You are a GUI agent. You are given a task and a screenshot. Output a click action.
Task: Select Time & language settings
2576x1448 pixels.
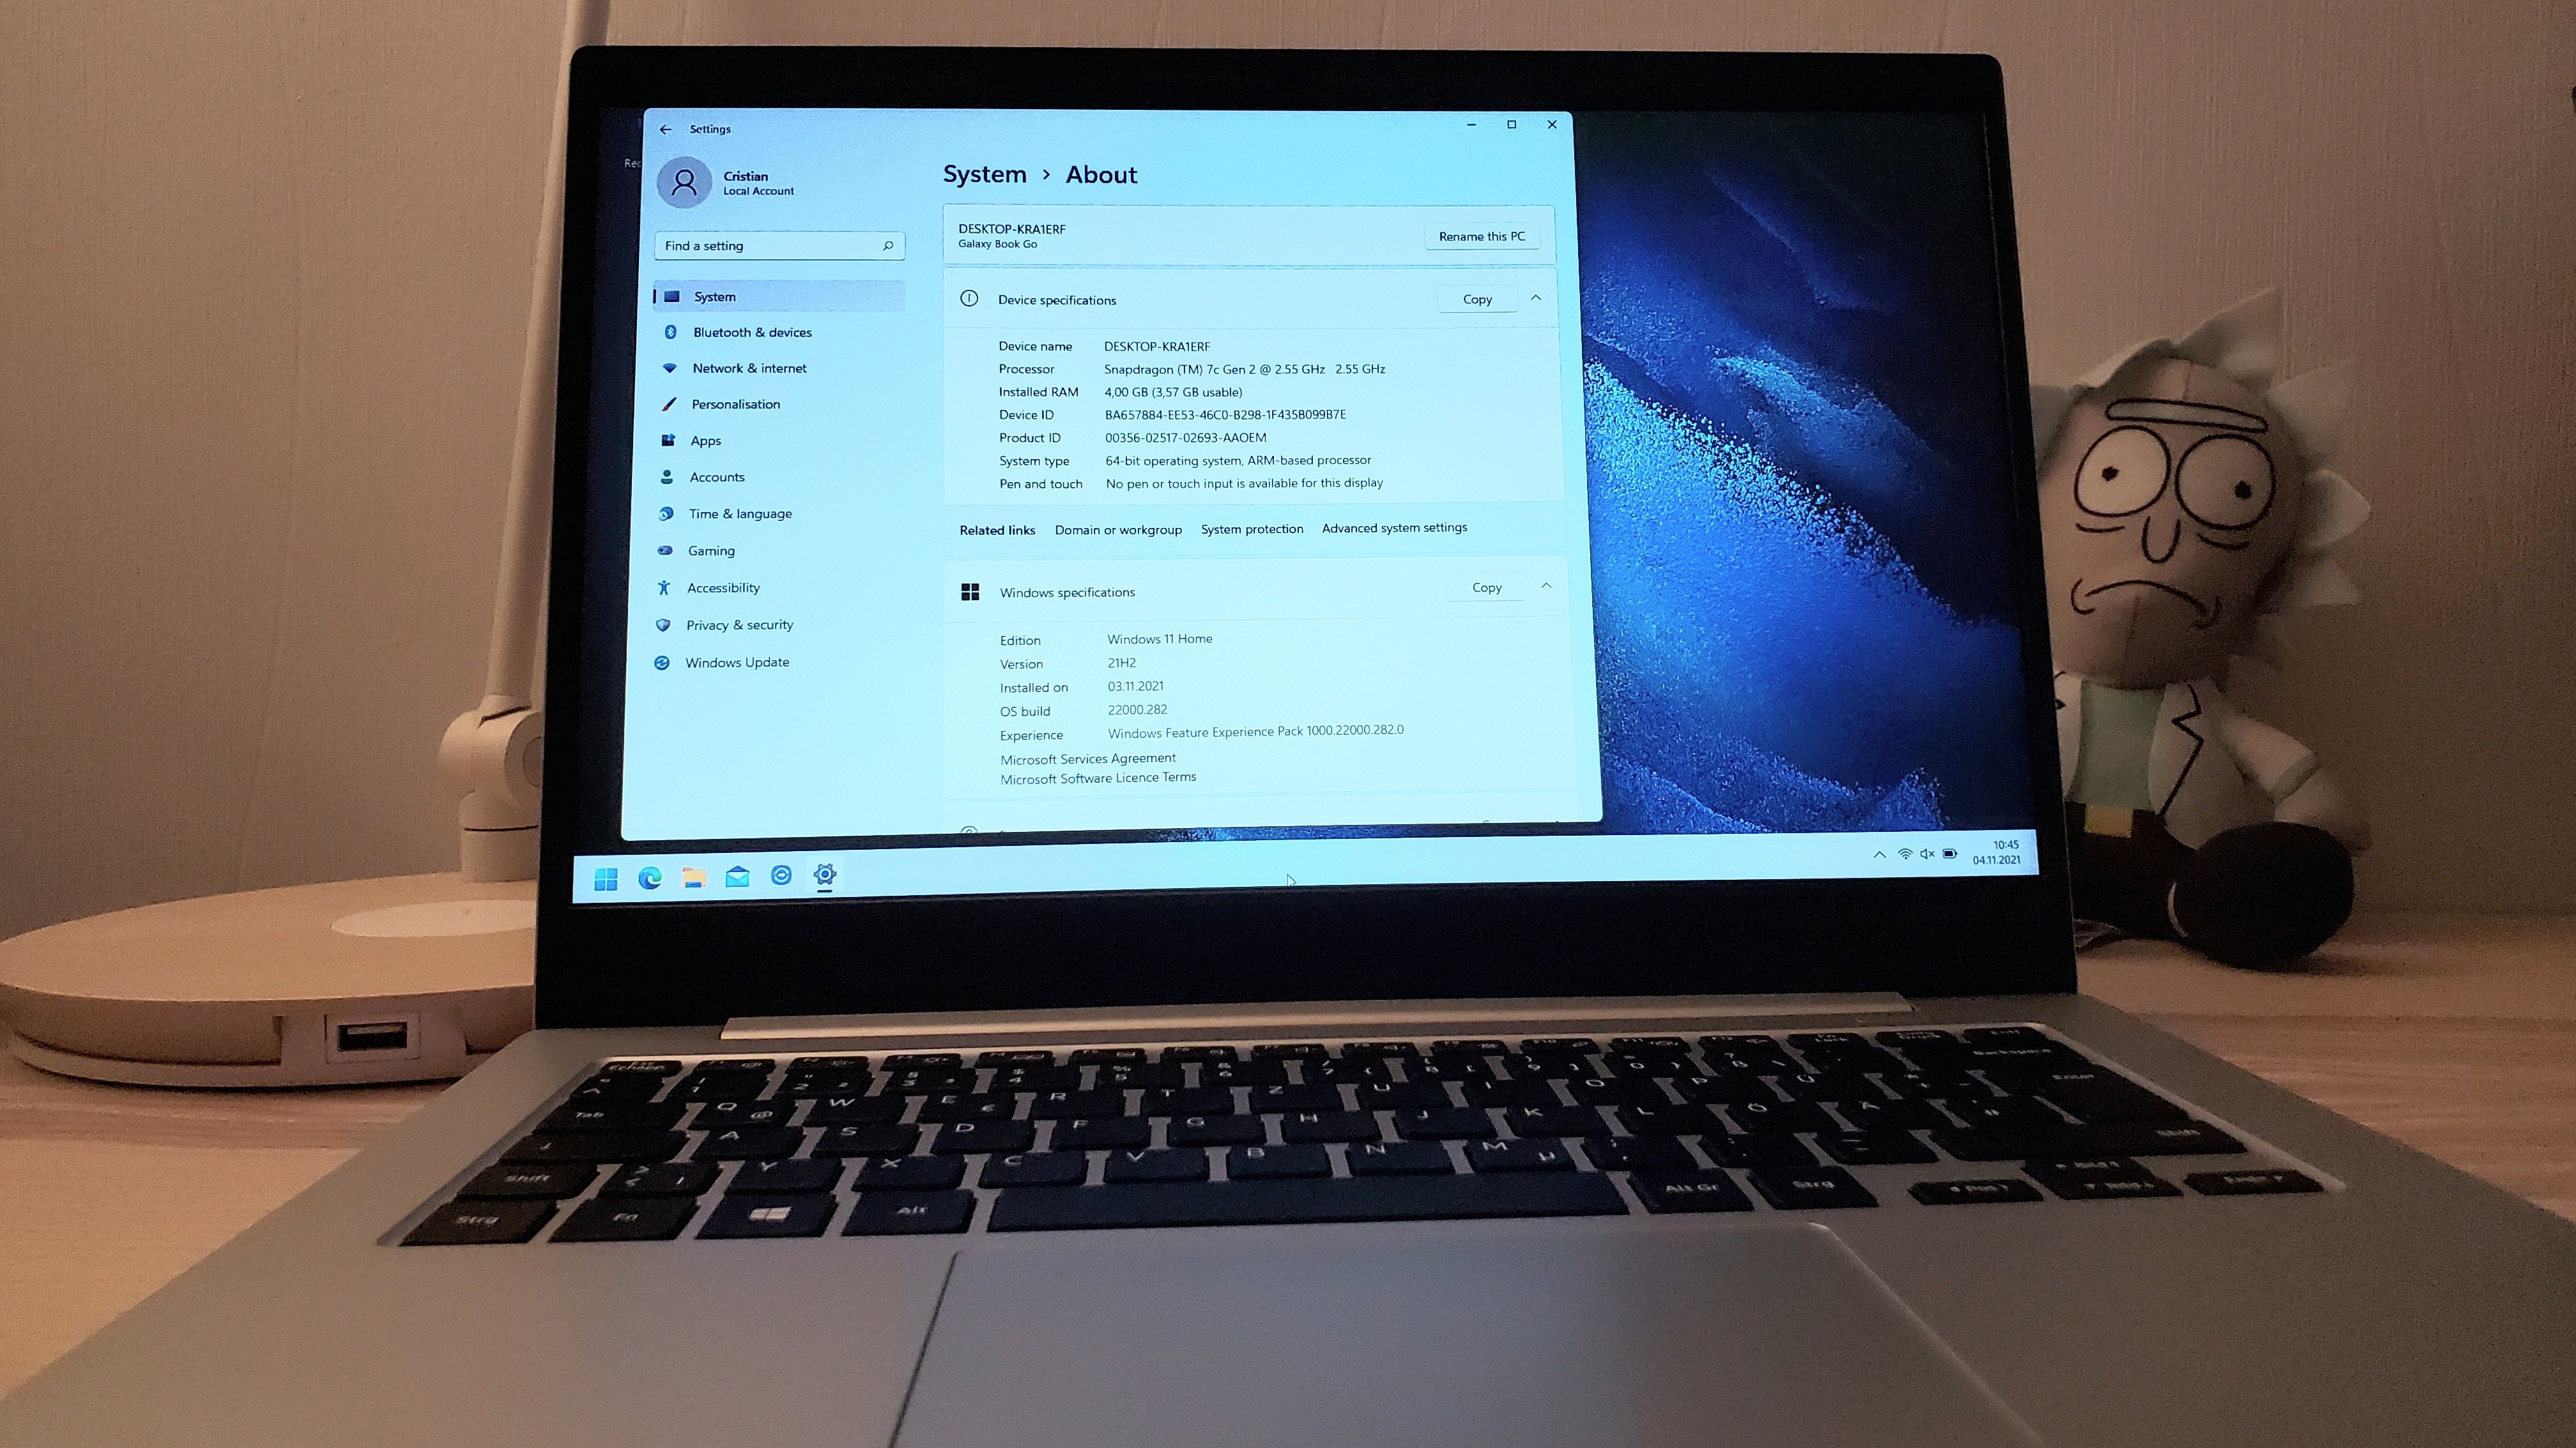pos(740,513)
